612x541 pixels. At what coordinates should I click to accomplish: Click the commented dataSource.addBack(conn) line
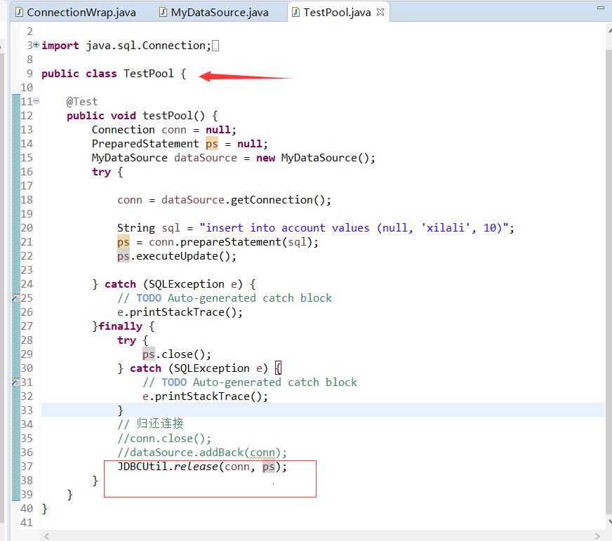click(x=202, y=453)
